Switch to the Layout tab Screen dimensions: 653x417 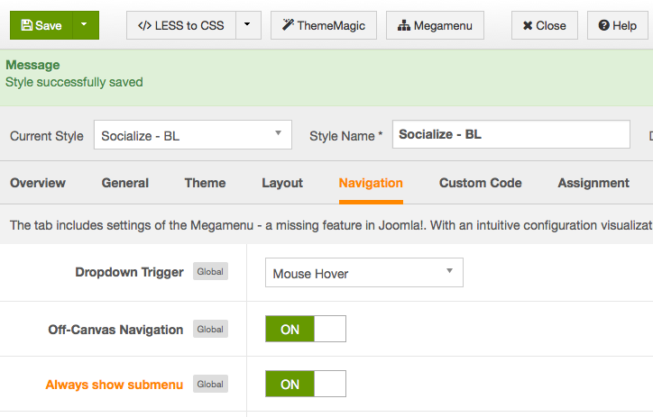click(x=282, y=183)
